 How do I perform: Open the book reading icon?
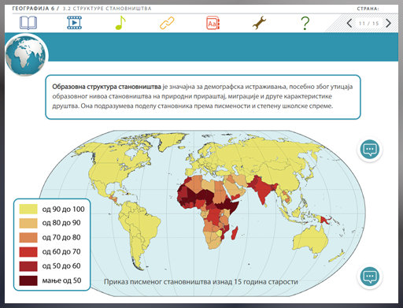click(28, 23)
